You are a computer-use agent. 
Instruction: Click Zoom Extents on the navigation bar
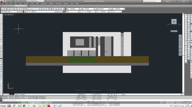[180, 45]
